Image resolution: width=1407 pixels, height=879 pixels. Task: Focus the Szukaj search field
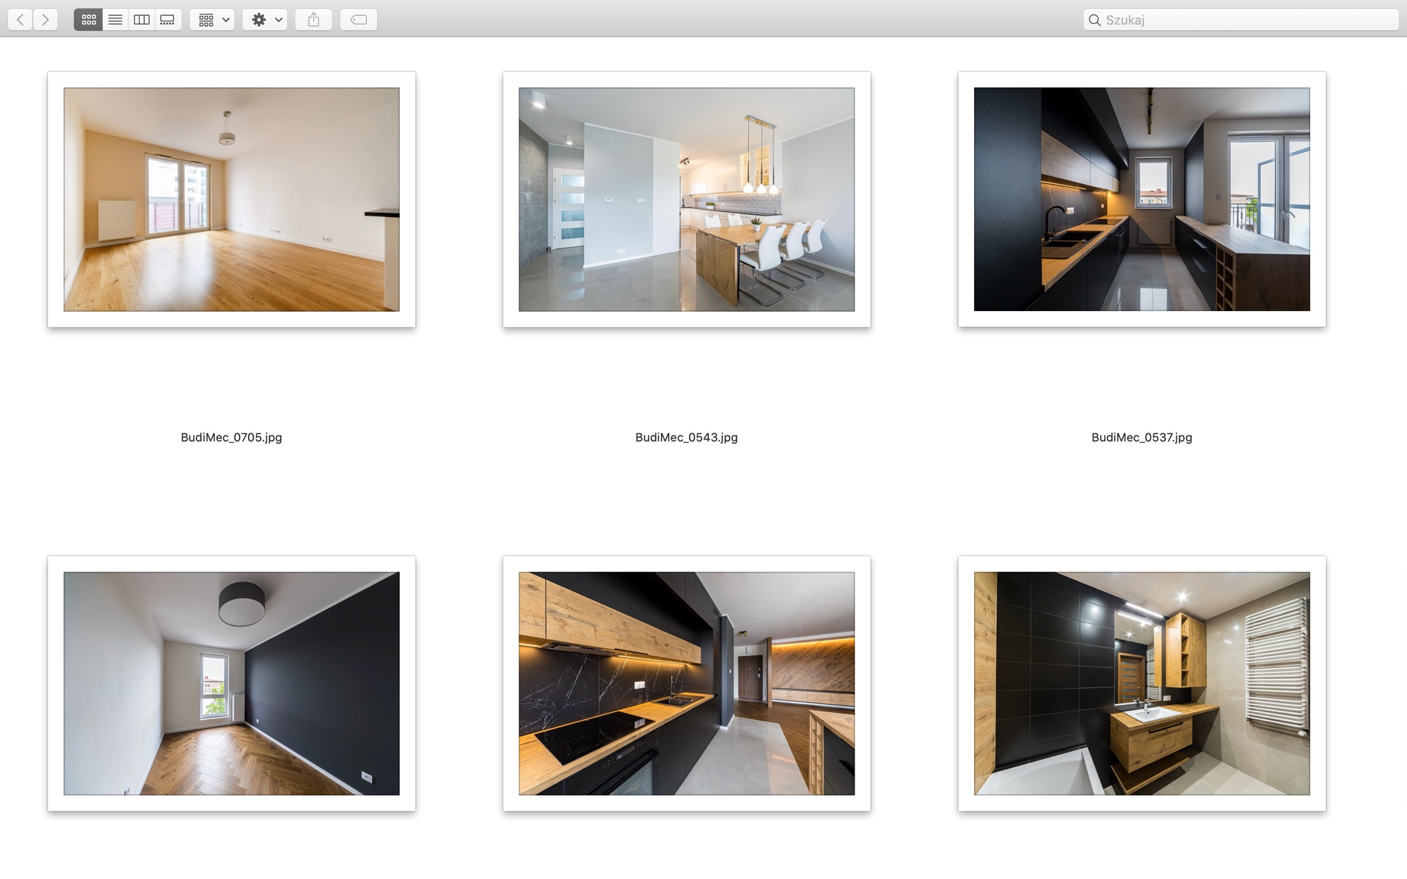click(1243, 20)
